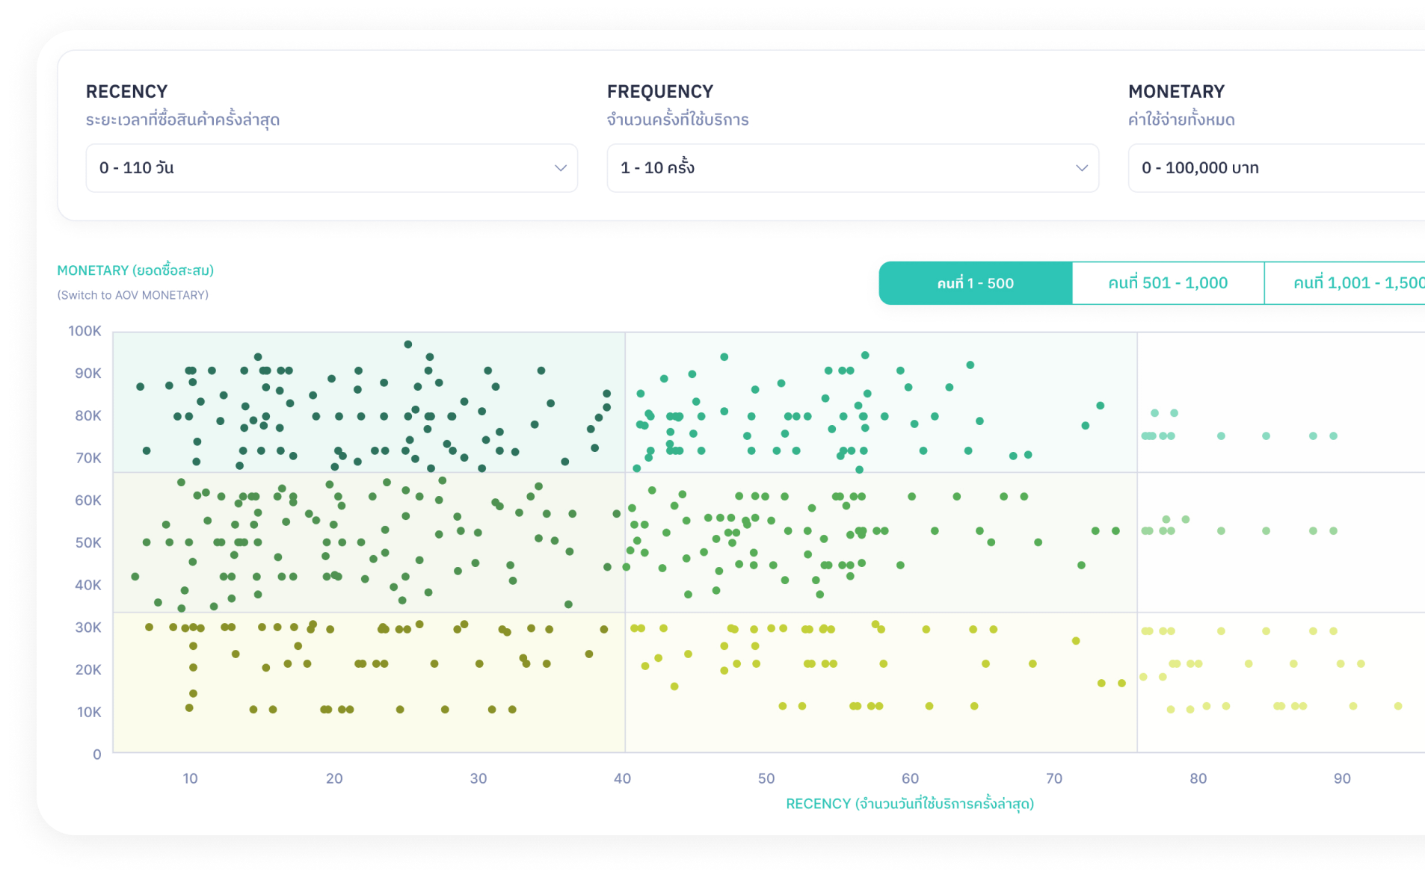Click the MONETARY filter heading

pyautogui.click(x=1176, y=91)
